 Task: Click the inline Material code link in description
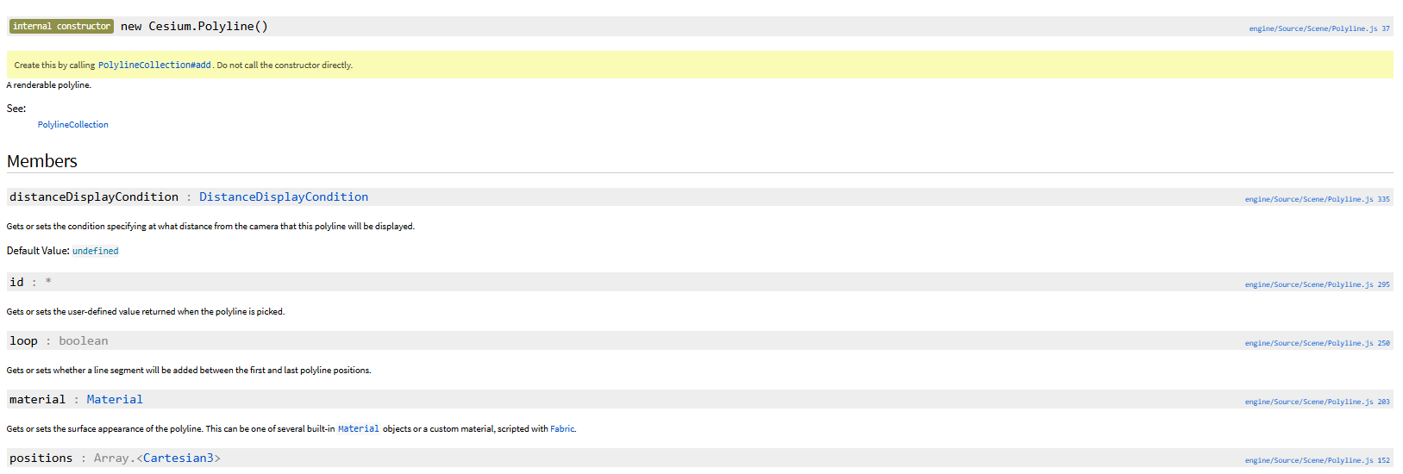pyautogui.click(x=359, y=428)
